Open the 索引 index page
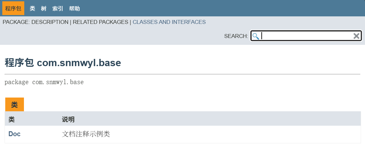 point(58,9)
